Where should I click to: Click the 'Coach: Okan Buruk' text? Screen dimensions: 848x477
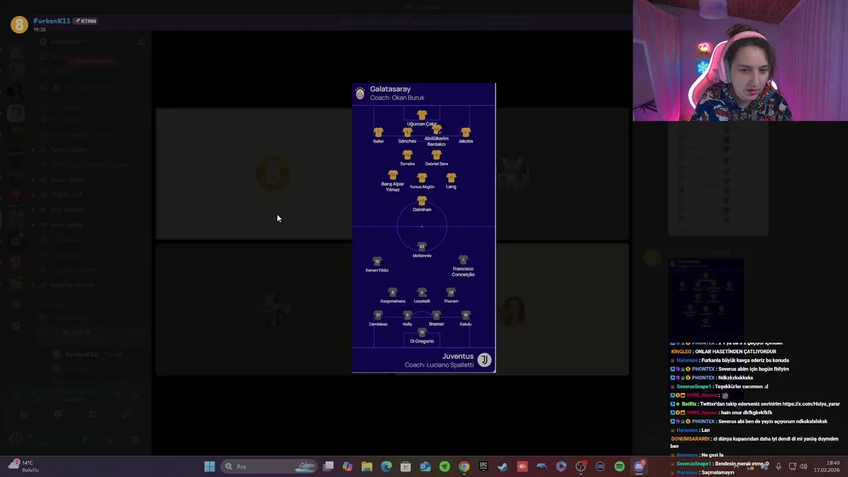point(397,98)
